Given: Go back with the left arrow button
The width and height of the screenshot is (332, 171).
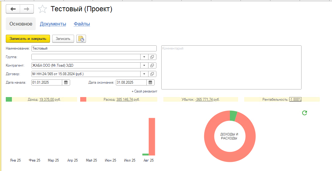Looking at the screenshot, I should point(13,9).
